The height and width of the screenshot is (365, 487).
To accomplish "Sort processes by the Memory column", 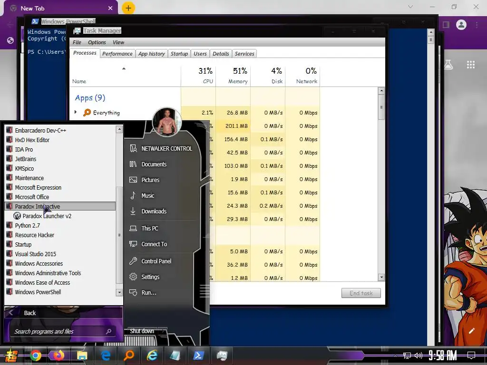I will click(233, 76).
